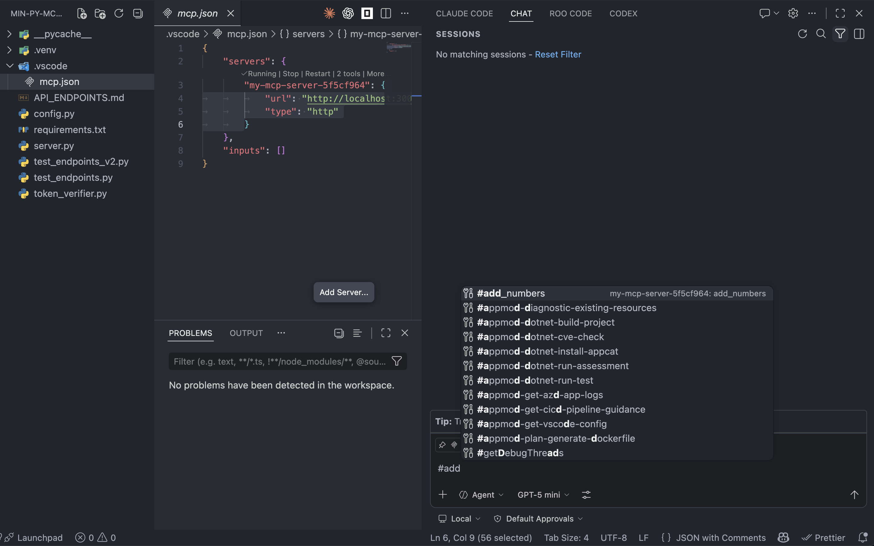This screenshot has width=874, height=546.
Task: Select the #add_numbers tool suggestion
Action: [x=511, y=293]
